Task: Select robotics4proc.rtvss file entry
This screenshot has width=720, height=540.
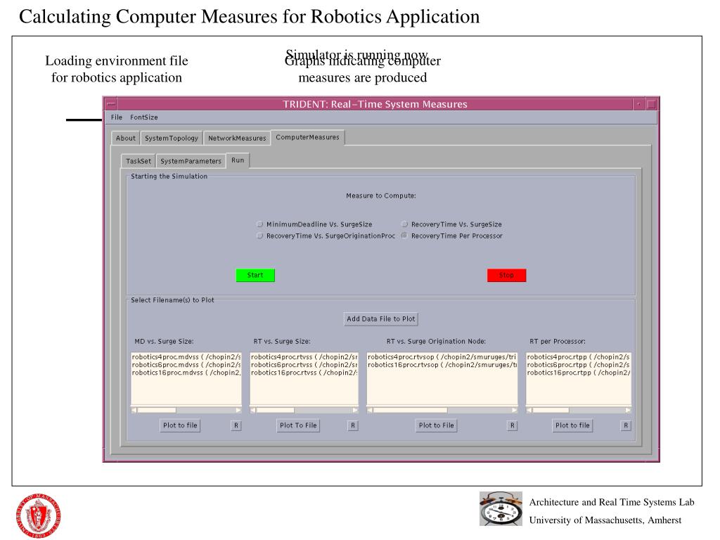Action: [x=304, y=356]
